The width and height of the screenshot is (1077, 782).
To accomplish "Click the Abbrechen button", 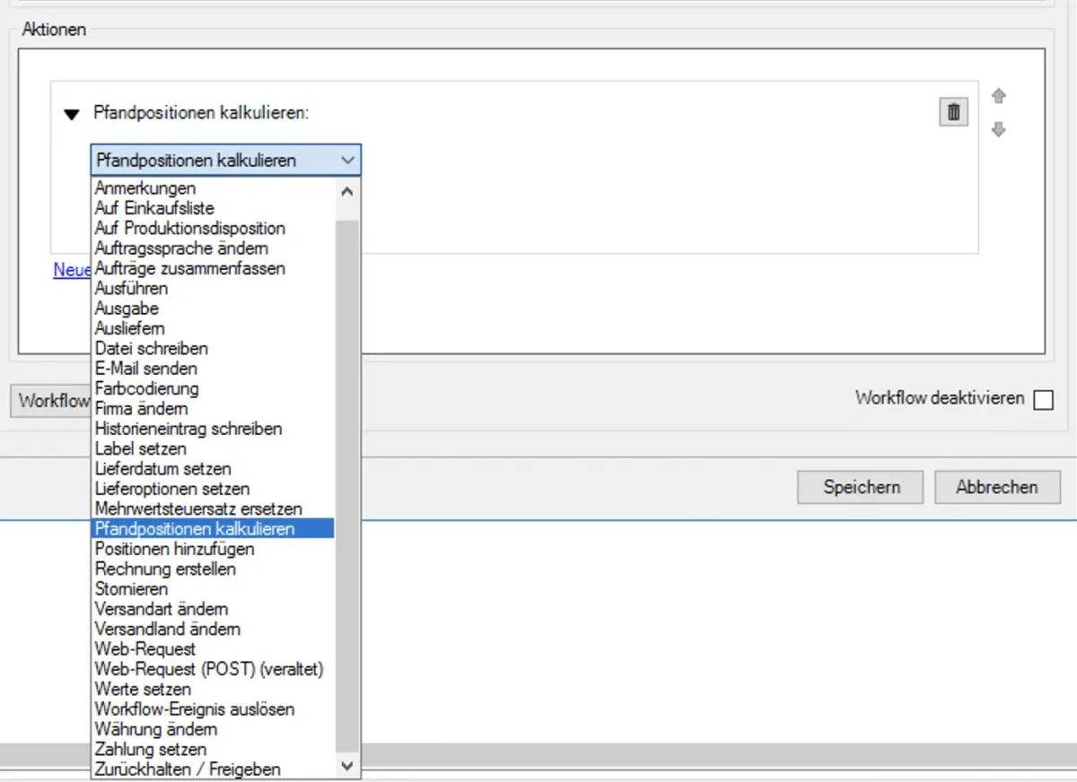I will click(996, 487).
